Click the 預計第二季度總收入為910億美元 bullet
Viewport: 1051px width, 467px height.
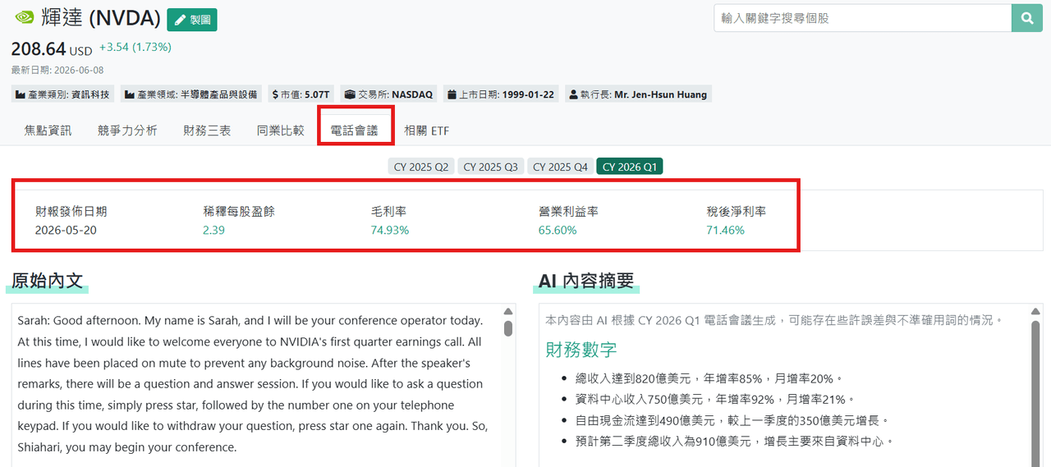click(734, 441)
